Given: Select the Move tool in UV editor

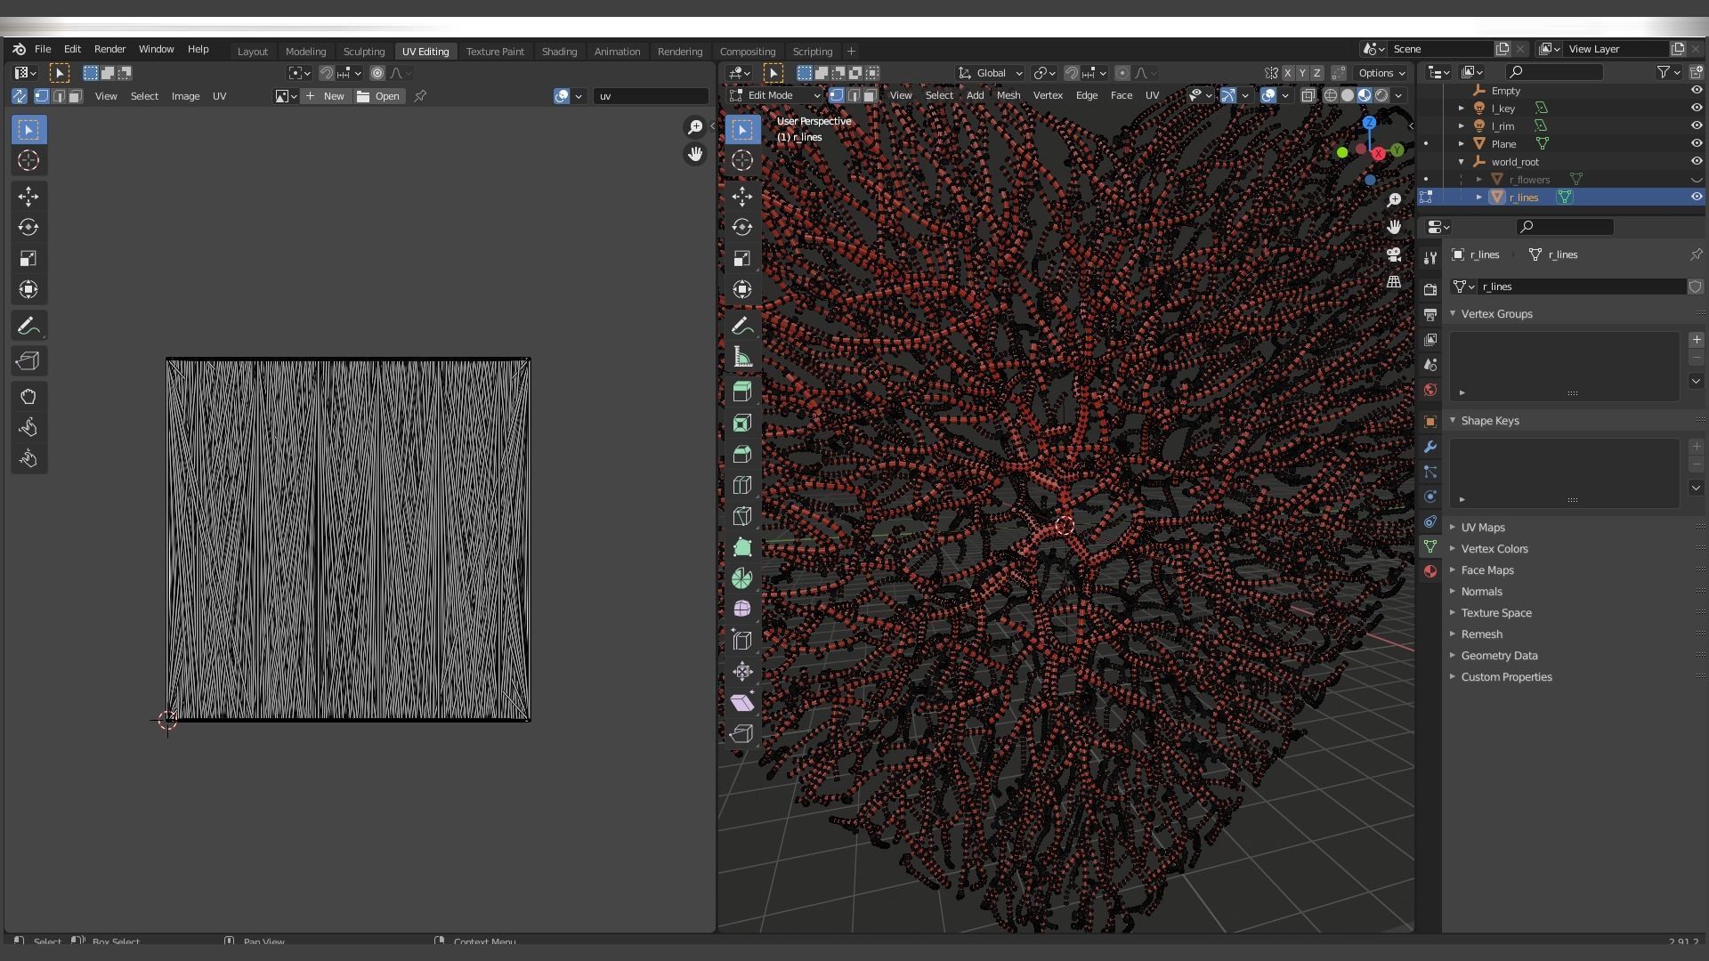Looking at the screenshot, I should (28, 197).
